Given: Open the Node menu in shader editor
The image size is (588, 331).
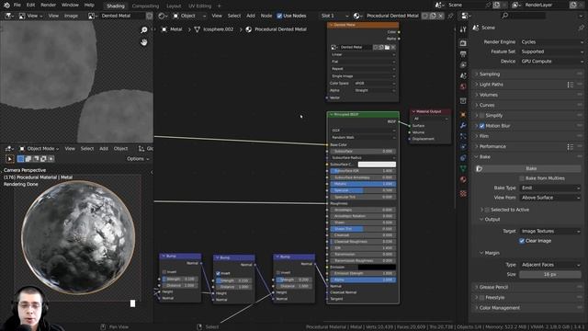Looking at the screenshot, I should click(x=266, y=16).
